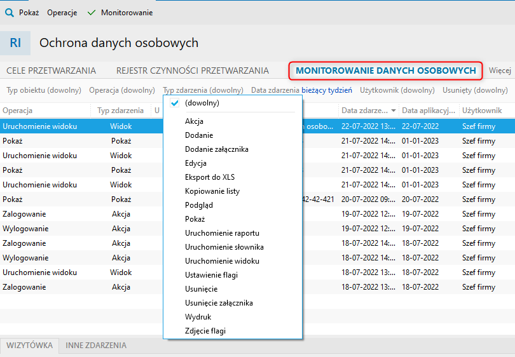Choose Uruchomienie słownika option
This screenshot has width=515, height=357.
pyautogui.click(x=233, y=247)
